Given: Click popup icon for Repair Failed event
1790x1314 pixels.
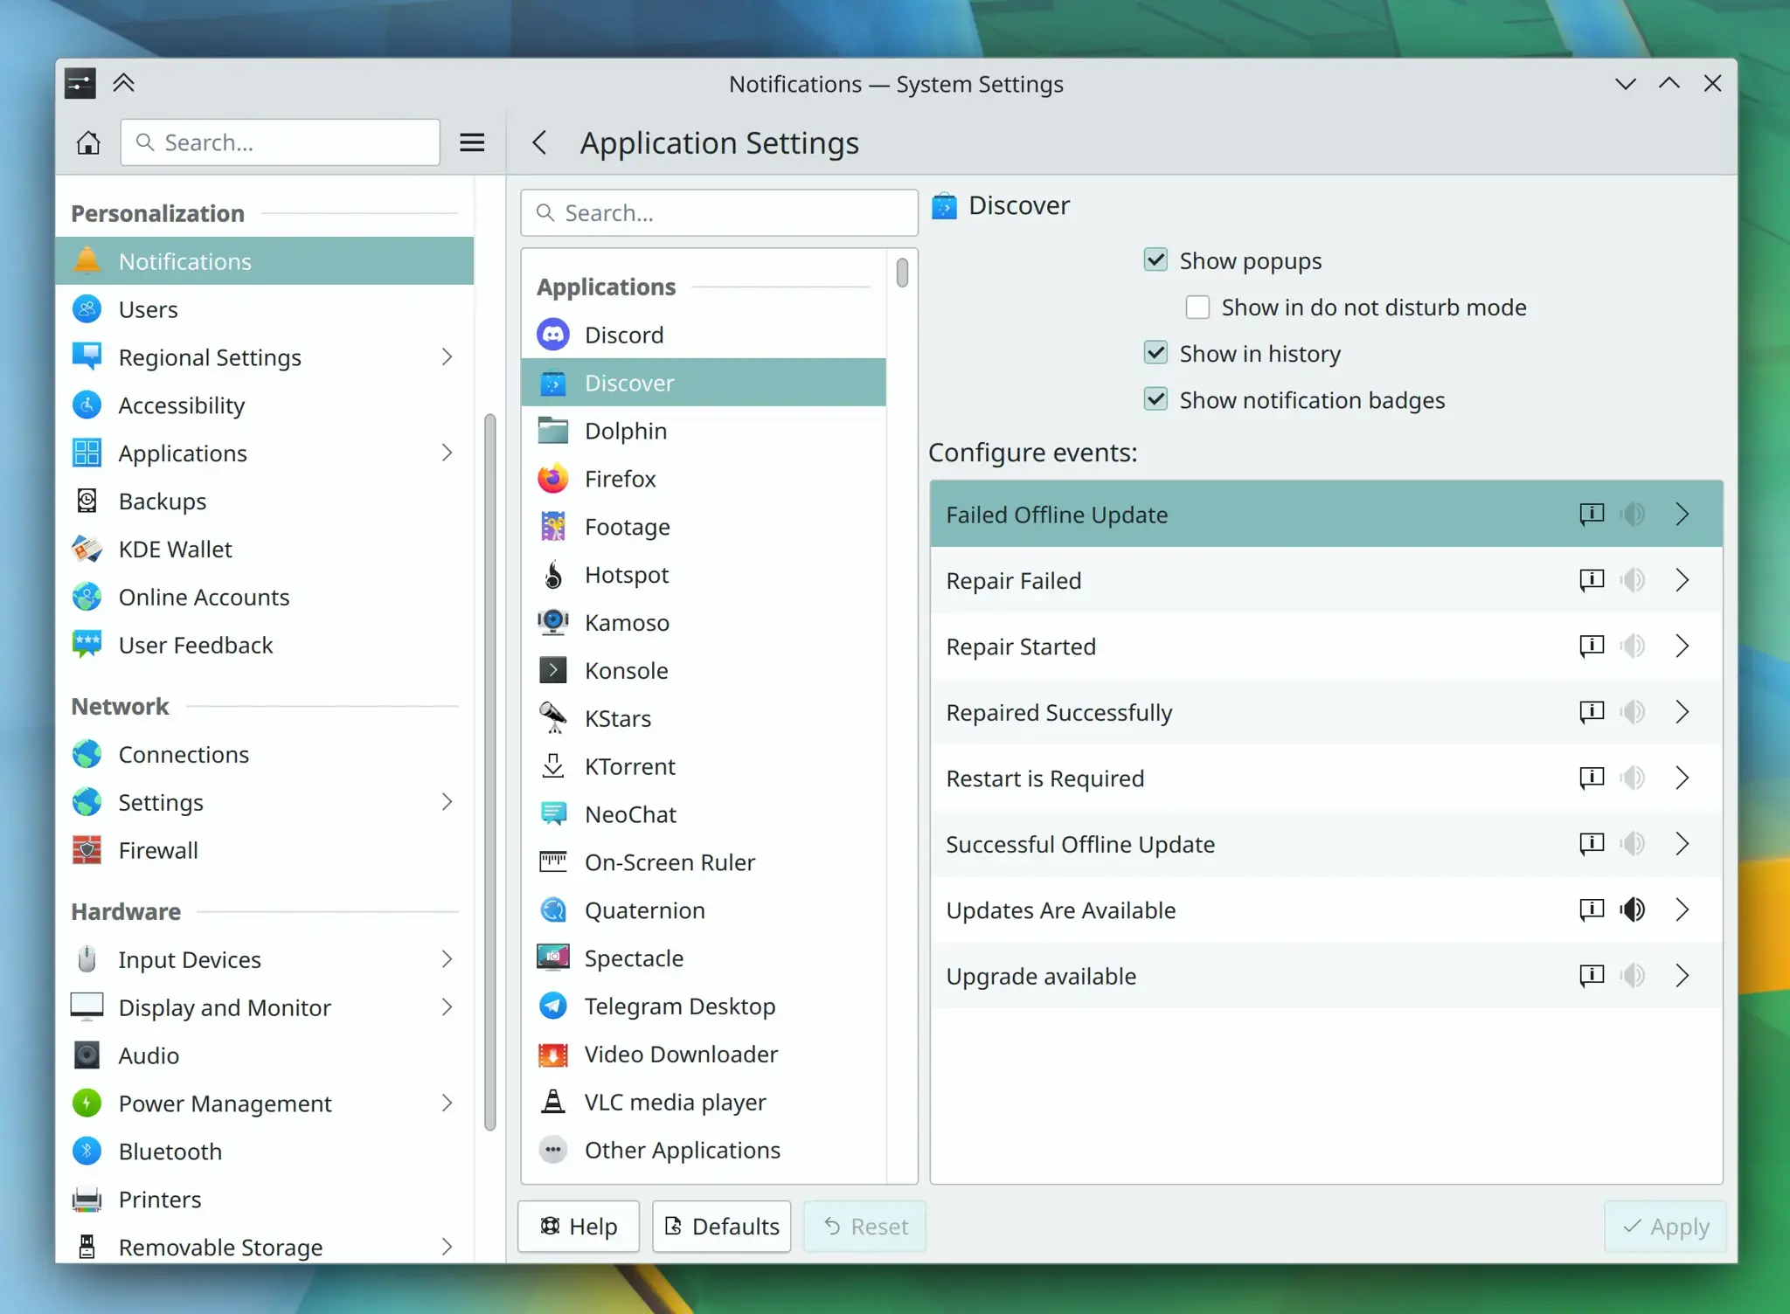Looking at the screenshot, I should click(x=1592, y=580).
